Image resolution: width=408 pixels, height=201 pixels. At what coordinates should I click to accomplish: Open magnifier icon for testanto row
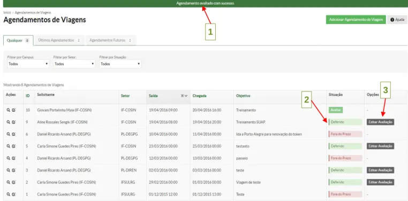pyautogui.click(x=9, y=146)
